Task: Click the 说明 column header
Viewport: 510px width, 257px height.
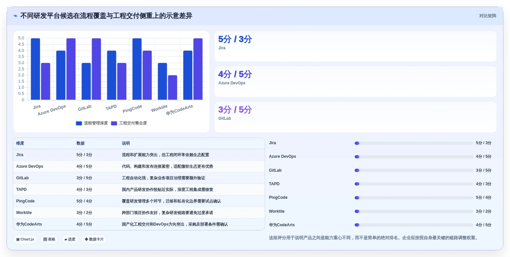Action: click(x=126, y=143)
